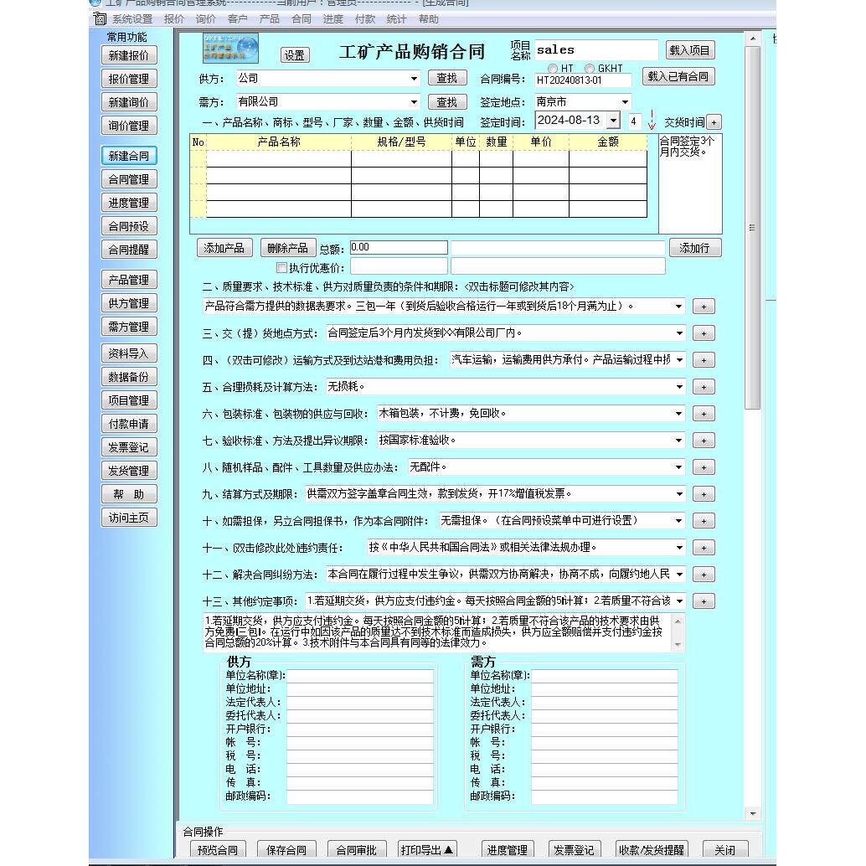Click 查找 next to 需方
Screen dimensions: 866x866
(x=446, y=102)
